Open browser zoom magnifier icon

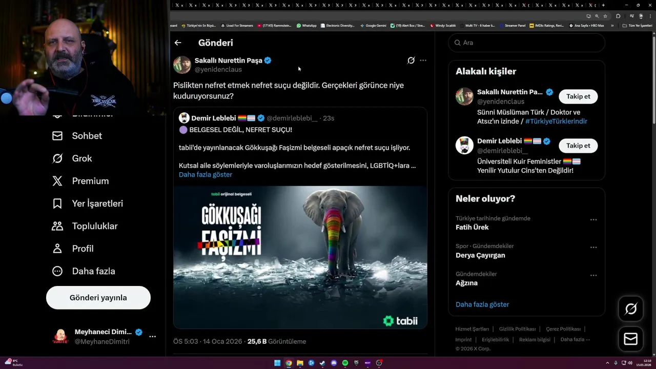point(596,16)
